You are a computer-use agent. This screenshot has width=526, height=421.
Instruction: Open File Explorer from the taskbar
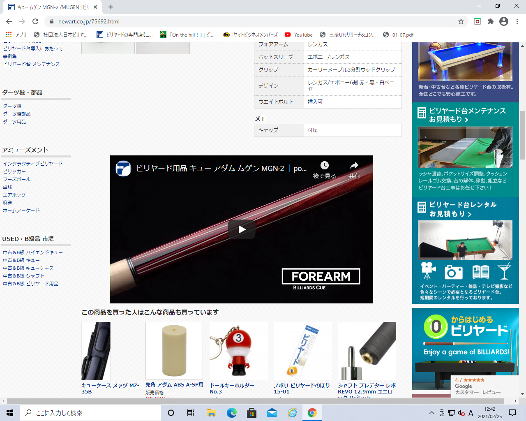211,413
